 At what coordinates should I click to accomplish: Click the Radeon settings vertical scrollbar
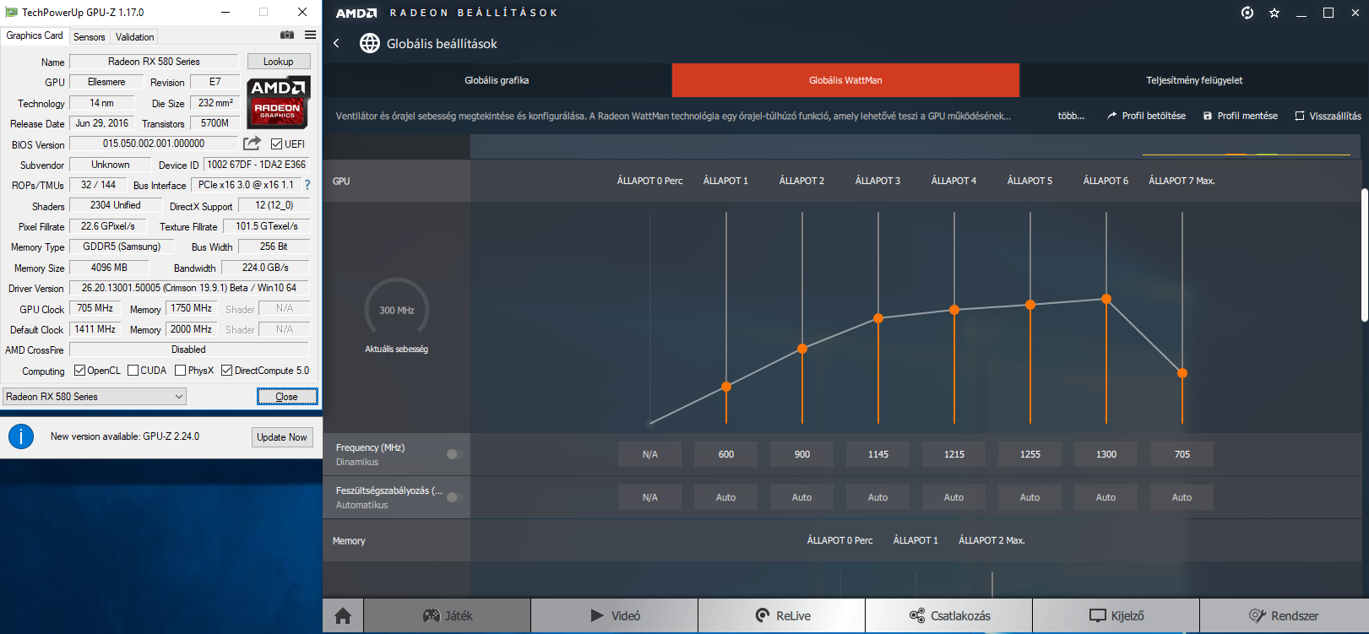click(1365, 254)
